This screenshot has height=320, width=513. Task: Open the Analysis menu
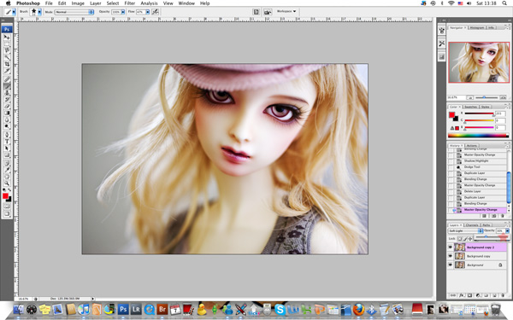(149, 3)
